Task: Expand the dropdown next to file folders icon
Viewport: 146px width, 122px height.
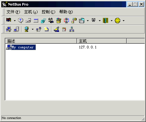Action: (88, 21)
